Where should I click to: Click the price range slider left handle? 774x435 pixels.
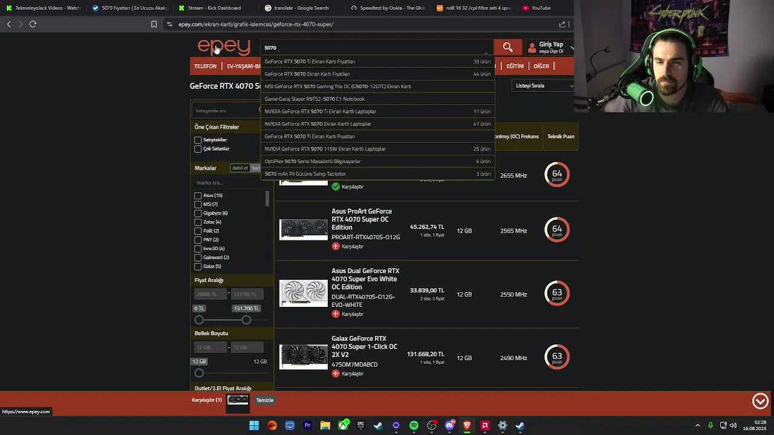click(200, 320)
